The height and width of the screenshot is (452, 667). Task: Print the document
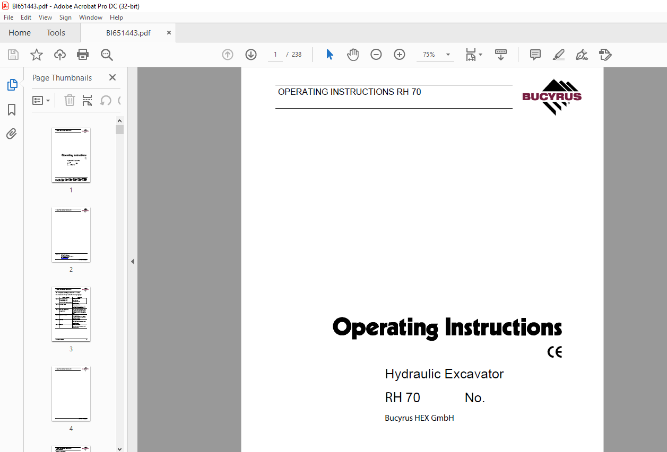click(83, 55)
